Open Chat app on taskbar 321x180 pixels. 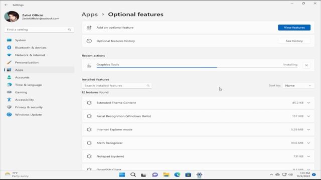(x=155, y=174)
